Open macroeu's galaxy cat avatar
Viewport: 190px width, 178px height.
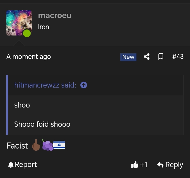[19, 23]
